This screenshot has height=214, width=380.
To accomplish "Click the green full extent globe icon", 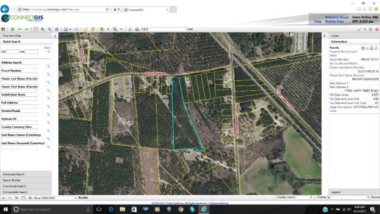I will click(12, 29).
